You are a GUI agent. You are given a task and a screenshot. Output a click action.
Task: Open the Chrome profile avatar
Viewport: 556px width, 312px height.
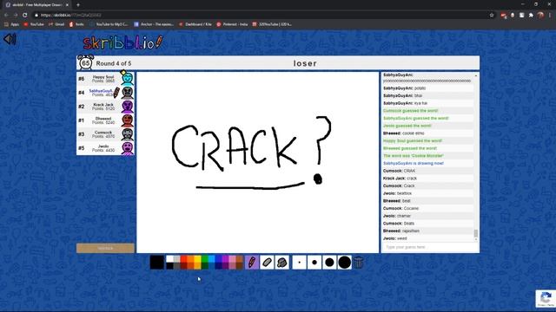pos(540,16)
